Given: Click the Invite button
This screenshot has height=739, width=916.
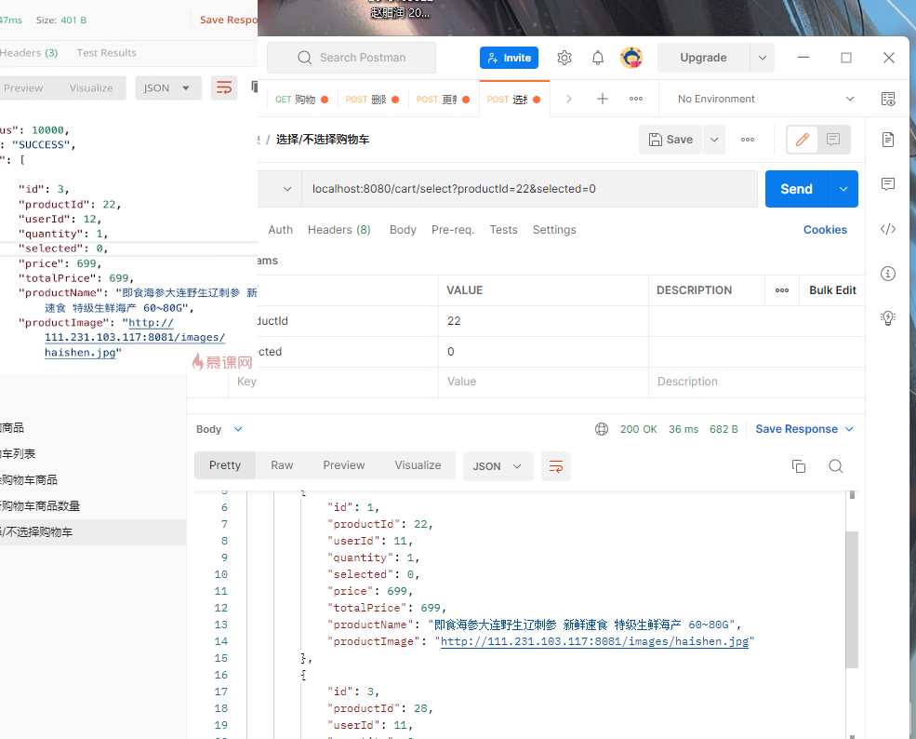Looking at the screenshot, I should [x=509, y=58].
